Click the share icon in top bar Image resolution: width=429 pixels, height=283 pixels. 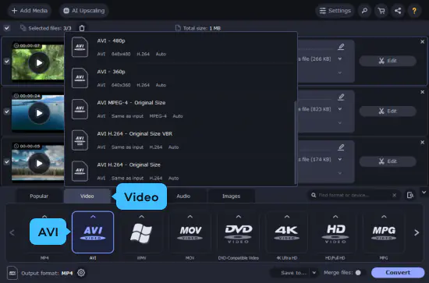[x=398, y=11]
